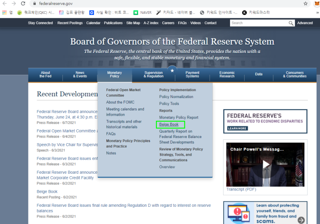Viewport: 320px width, 224px height.
Task: Open the Stay Connected link
Action: 40,23
